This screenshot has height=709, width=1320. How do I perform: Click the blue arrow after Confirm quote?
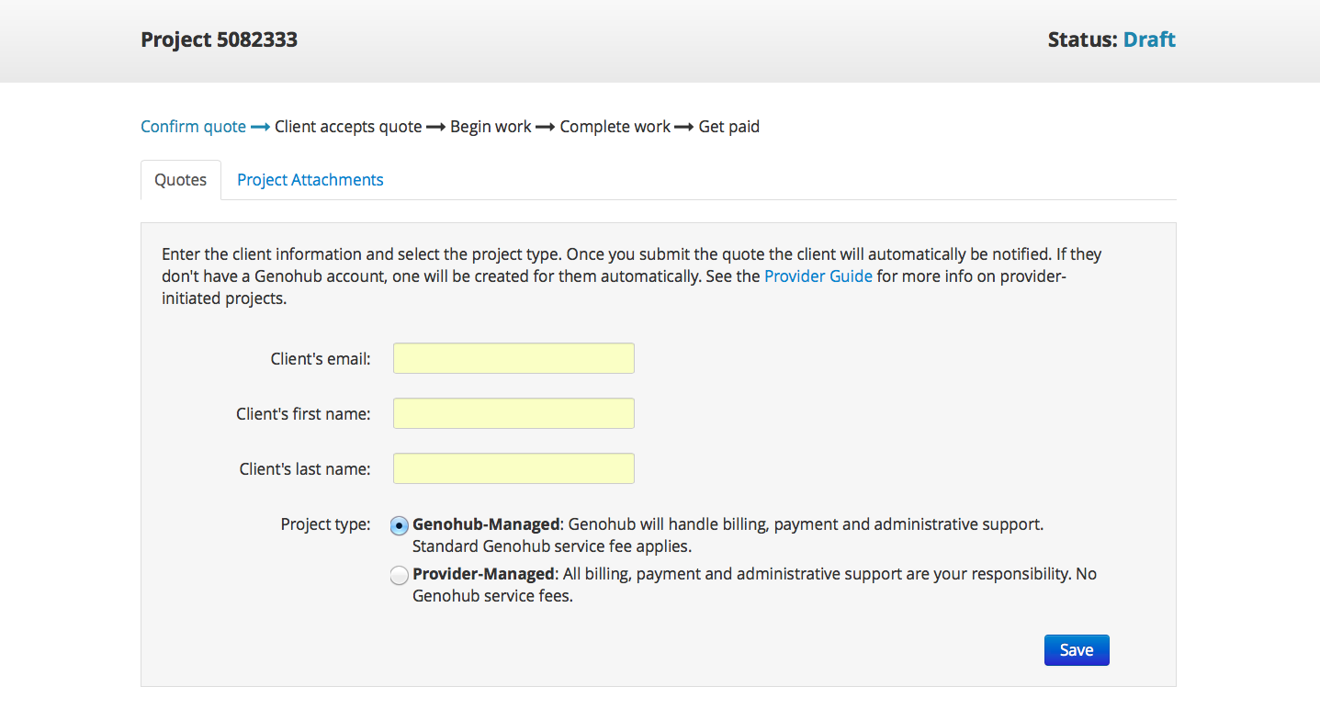tap(260, 127)
